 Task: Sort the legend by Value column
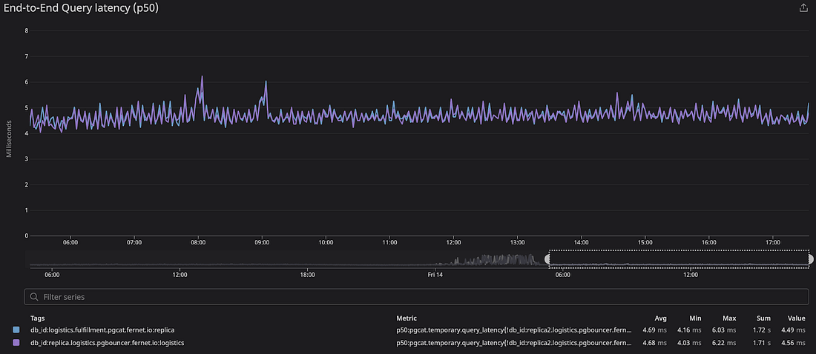(x=796, y=318)
